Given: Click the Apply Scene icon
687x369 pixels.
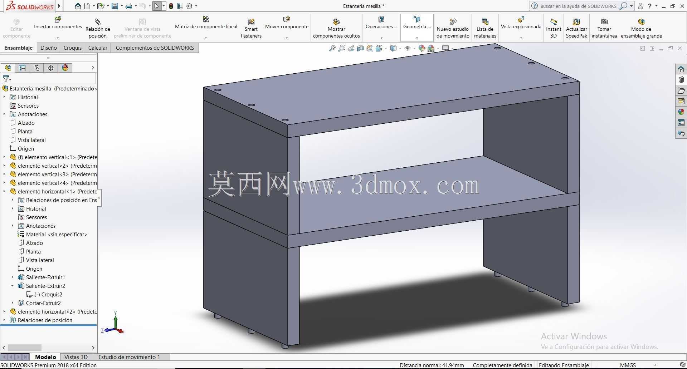Looking at the screenshot, I should [x=431, y=48].
